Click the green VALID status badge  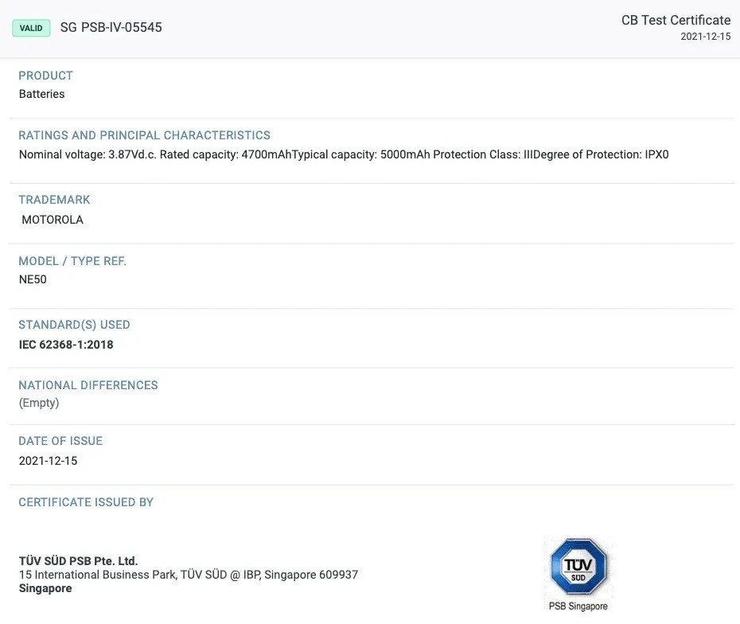[31, 28]
